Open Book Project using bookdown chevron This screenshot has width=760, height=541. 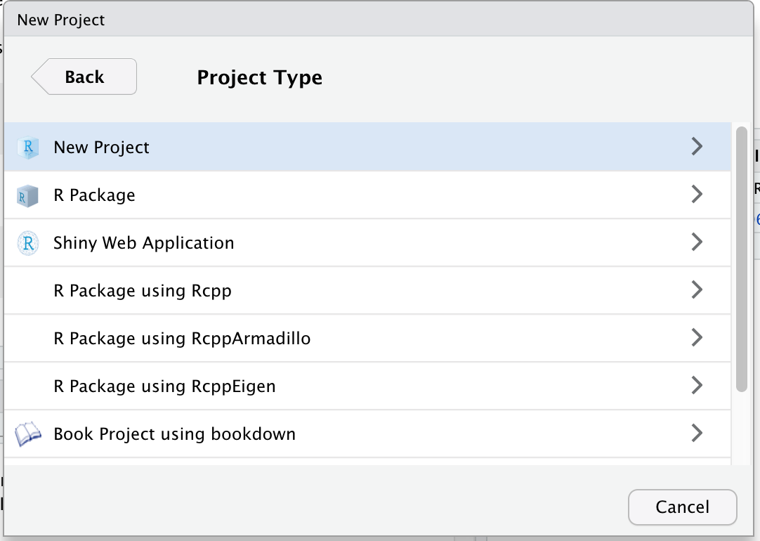coord(697,433)
